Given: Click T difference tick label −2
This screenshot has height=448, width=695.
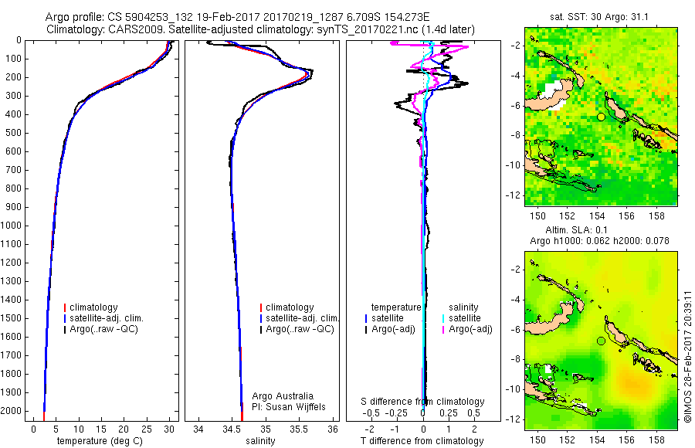Looking at the screenshot, I should click(x=369, y=429).
